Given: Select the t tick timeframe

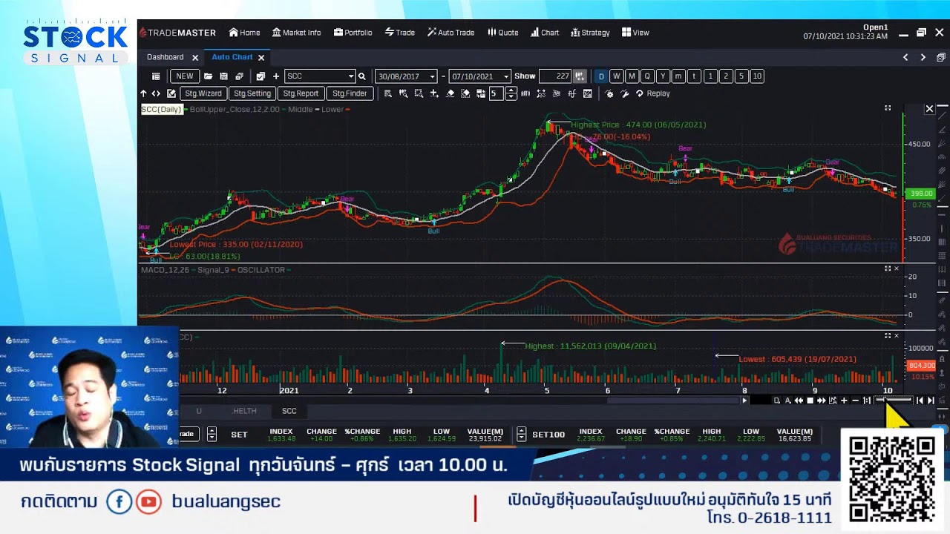Looking at the screenshot, I should click(694, 76).
